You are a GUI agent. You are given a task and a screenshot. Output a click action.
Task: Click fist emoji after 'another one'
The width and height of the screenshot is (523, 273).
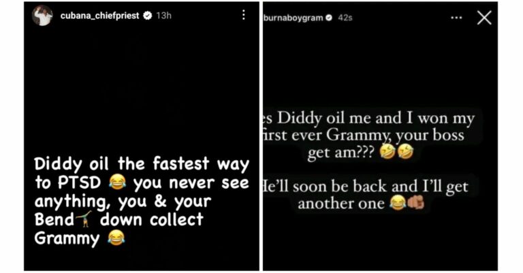[x=415, y=203]
